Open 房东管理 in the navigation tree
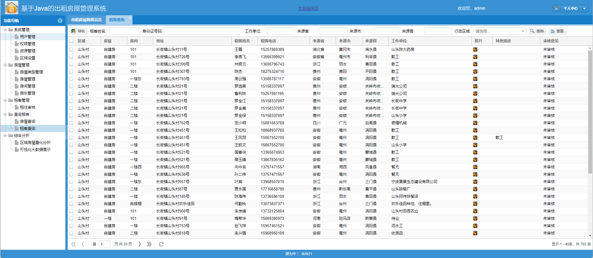Screen dimensions: 593x258 [28, 93]
